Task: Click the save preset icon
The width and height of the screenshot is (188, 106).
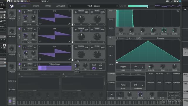Action: tap(121, 6)
